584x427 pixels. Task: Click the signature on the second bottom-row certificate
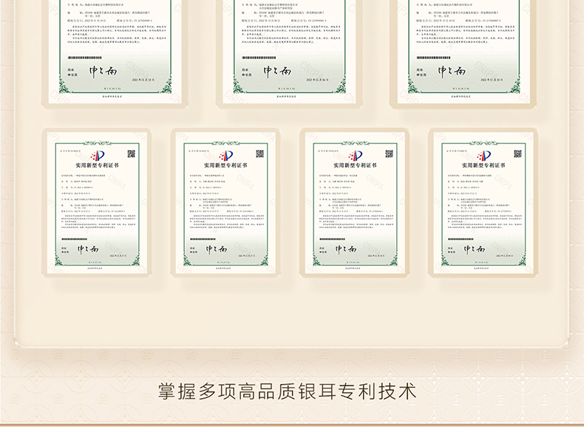[x=217, y=249]
